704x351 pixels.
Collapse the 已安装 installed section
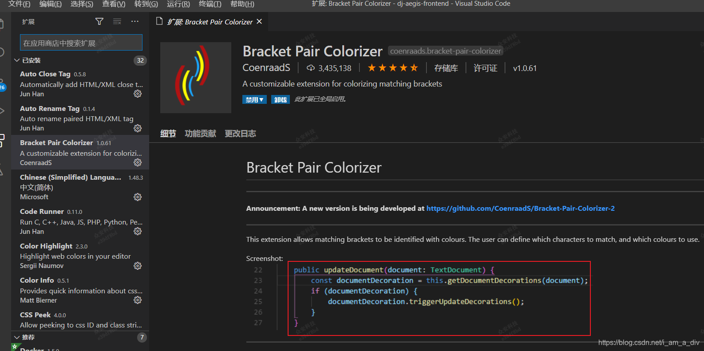click(17, 60)
